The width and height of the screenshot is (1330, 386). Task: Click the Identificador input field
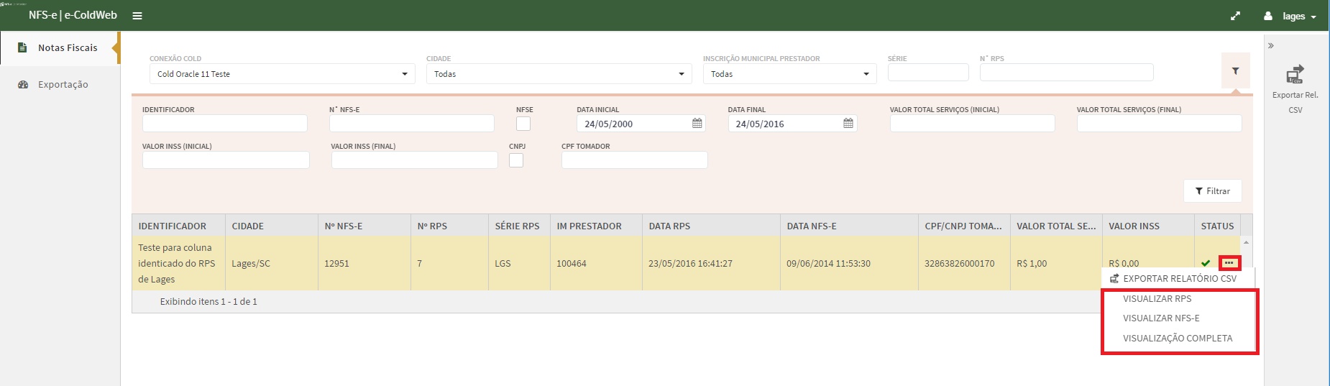[224, 124]
